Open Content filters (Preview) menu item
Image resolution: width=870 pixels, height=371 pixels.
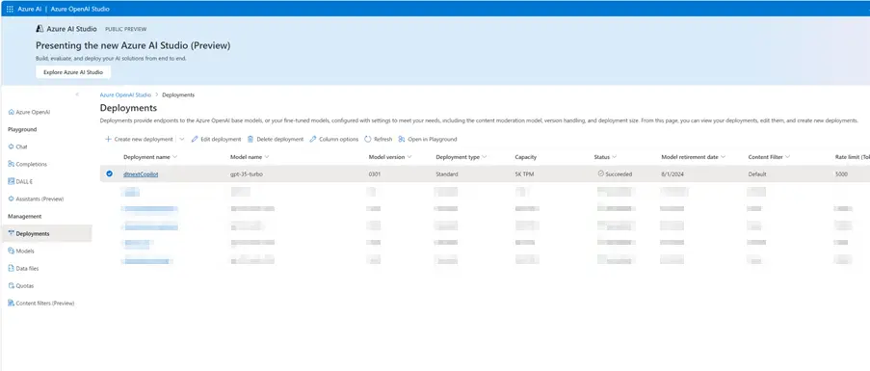(45, 303)
